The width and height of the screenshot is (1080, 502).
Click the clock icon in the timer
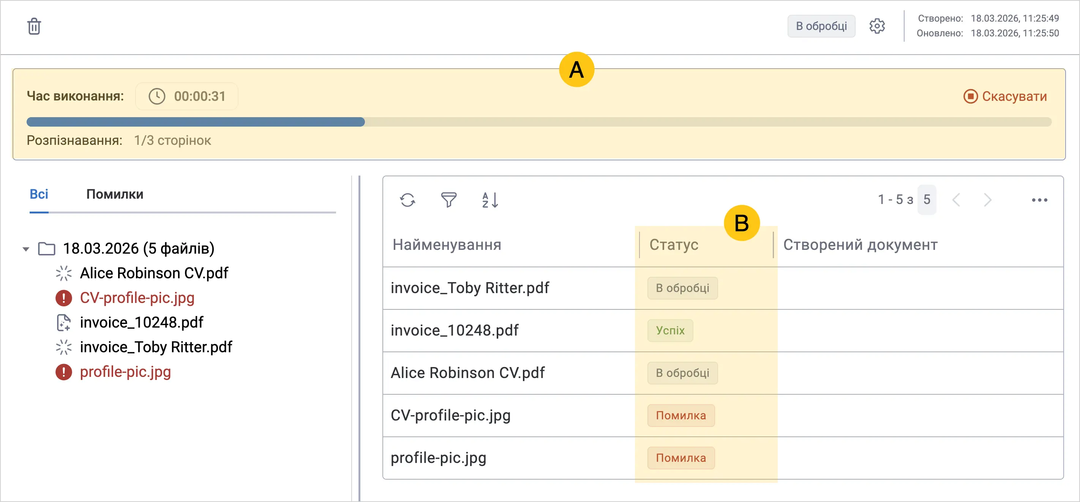tap(157, 96)
